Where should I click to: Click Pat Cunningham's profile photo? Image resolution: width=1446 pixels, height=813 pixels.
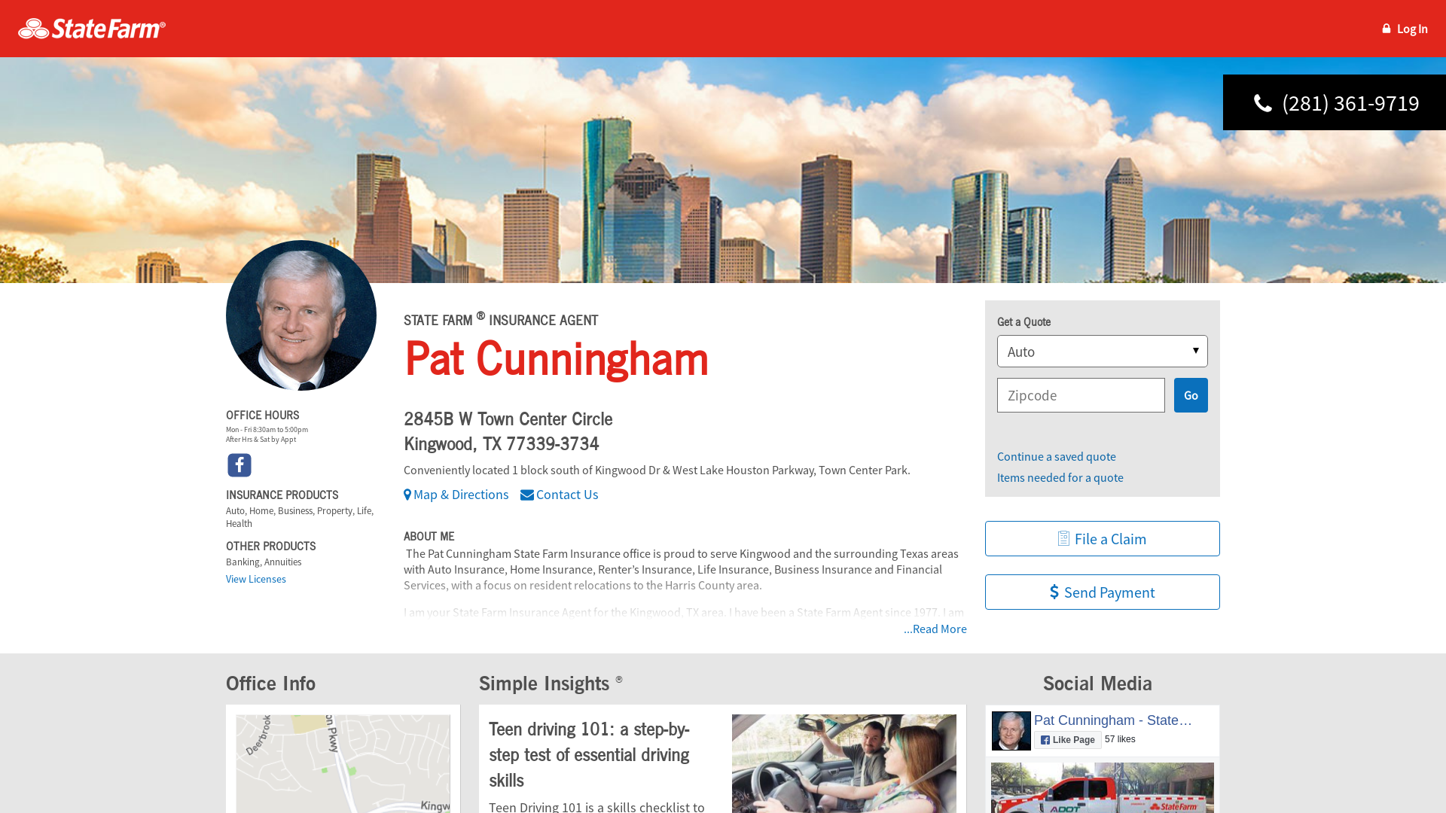301,315
